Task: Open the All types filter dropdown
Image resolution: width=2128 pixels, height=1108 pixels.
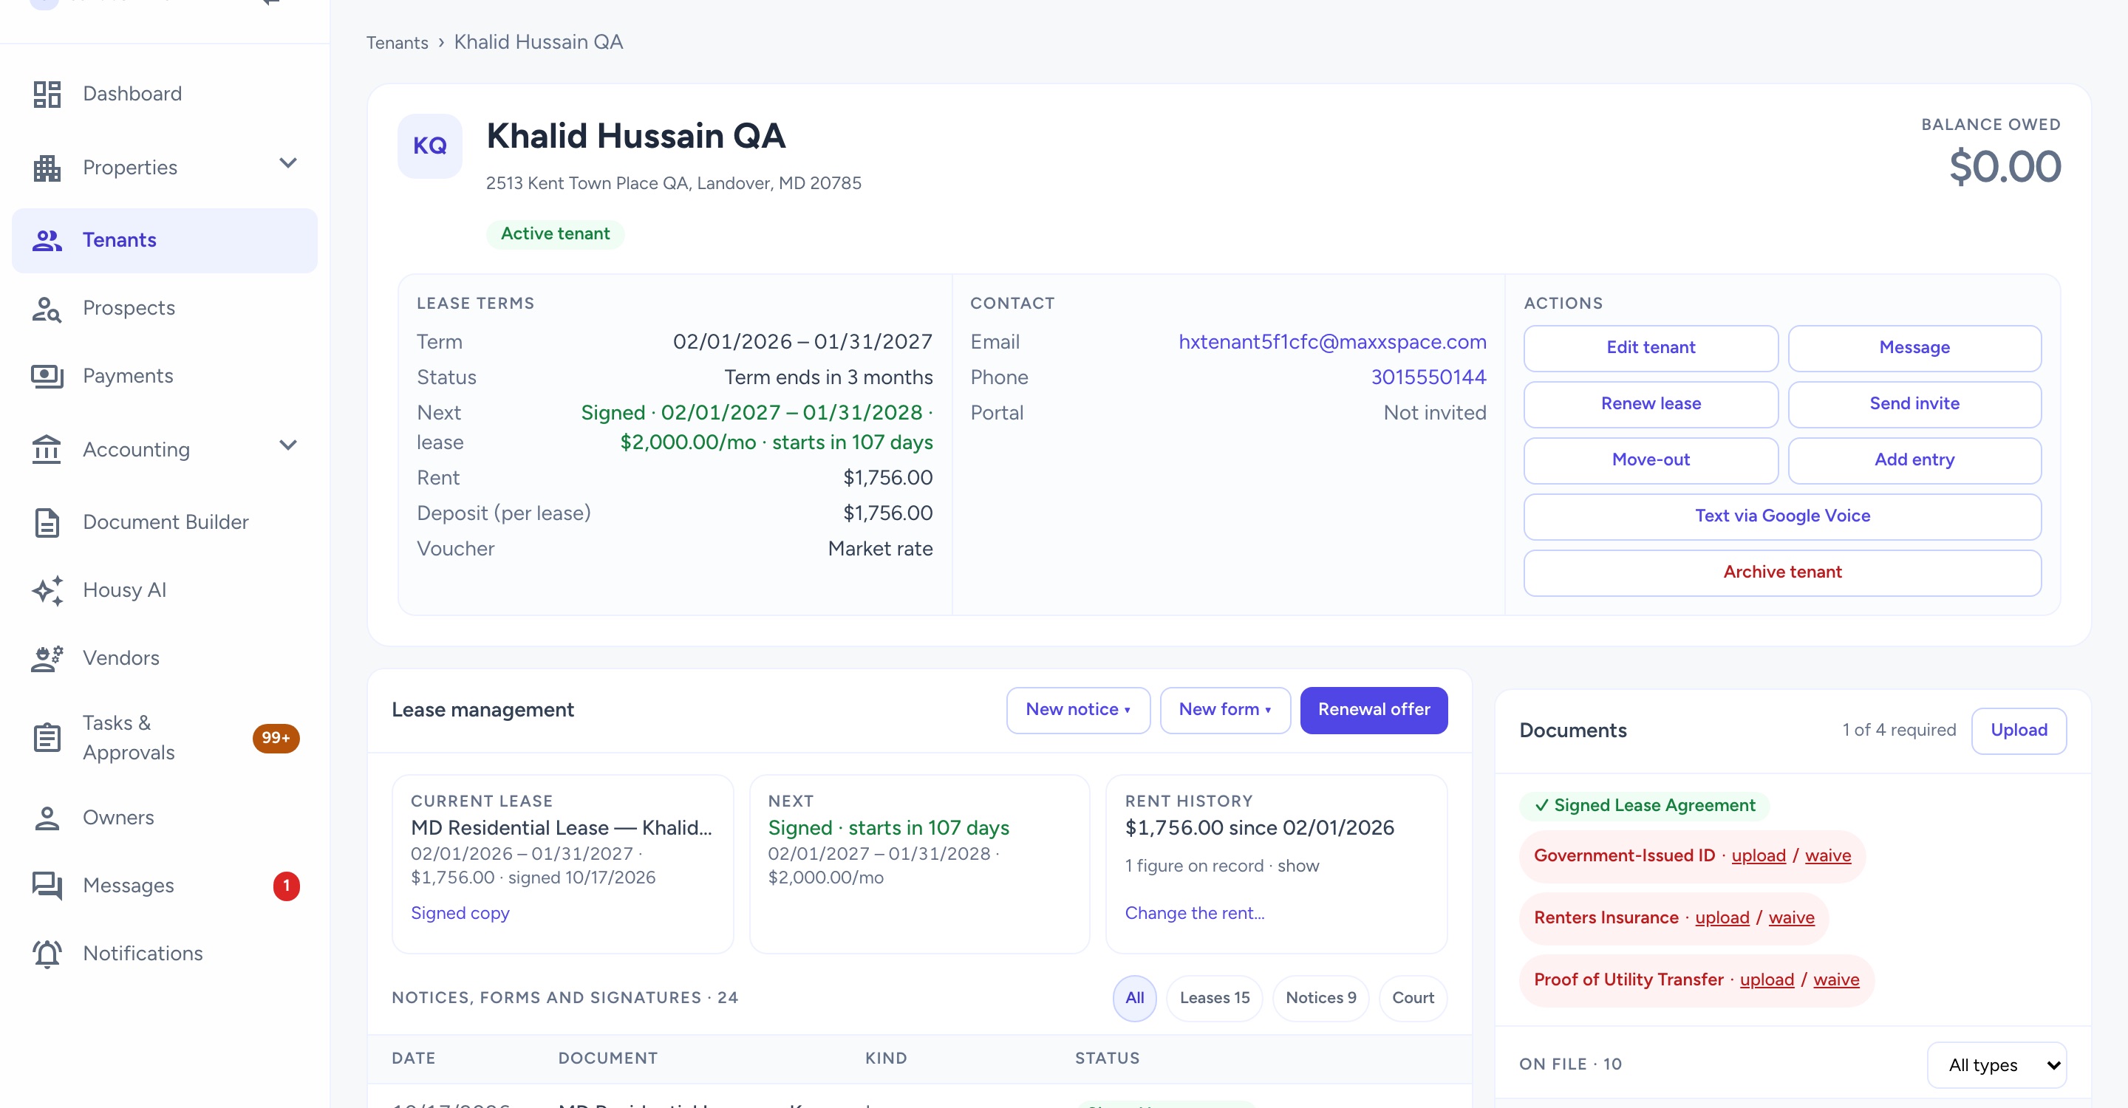Action: click(x=1996, y=1065)
